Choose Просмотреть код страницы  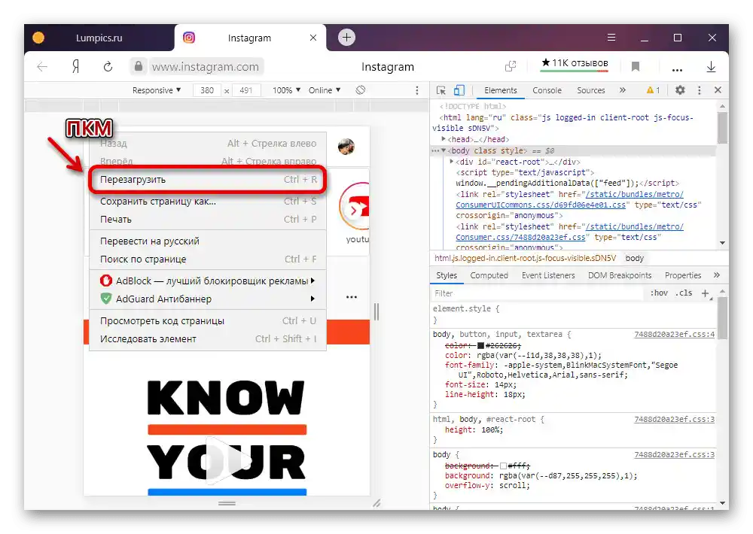(208, 320)
